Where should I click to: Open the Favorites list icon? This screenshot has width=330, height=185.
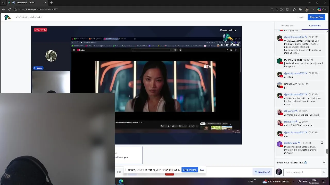coord(294,10)
